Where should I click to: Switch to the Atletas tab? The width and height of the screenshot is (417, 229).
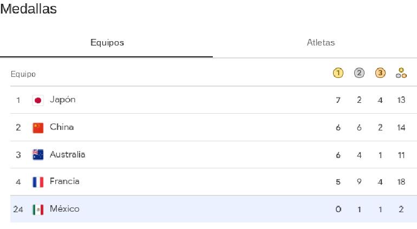pos(321,43)
